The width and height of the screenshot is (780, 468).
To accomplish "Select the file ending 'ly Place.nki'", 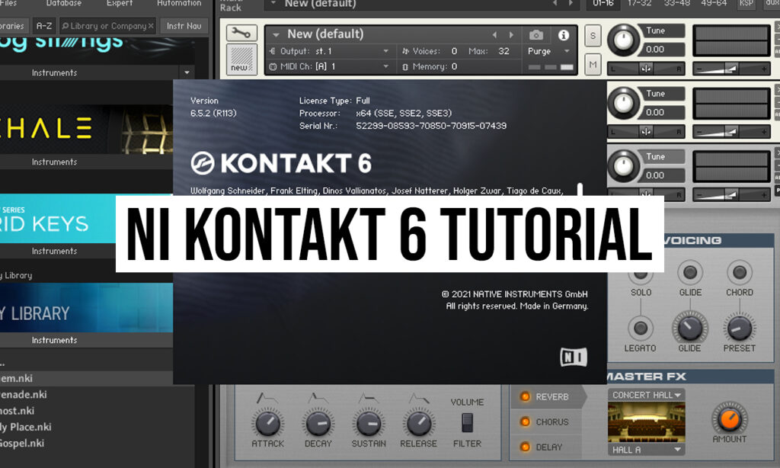I will [x=25, y=427].
